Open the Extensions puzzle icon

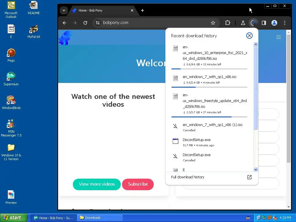[x=228, y=23]
